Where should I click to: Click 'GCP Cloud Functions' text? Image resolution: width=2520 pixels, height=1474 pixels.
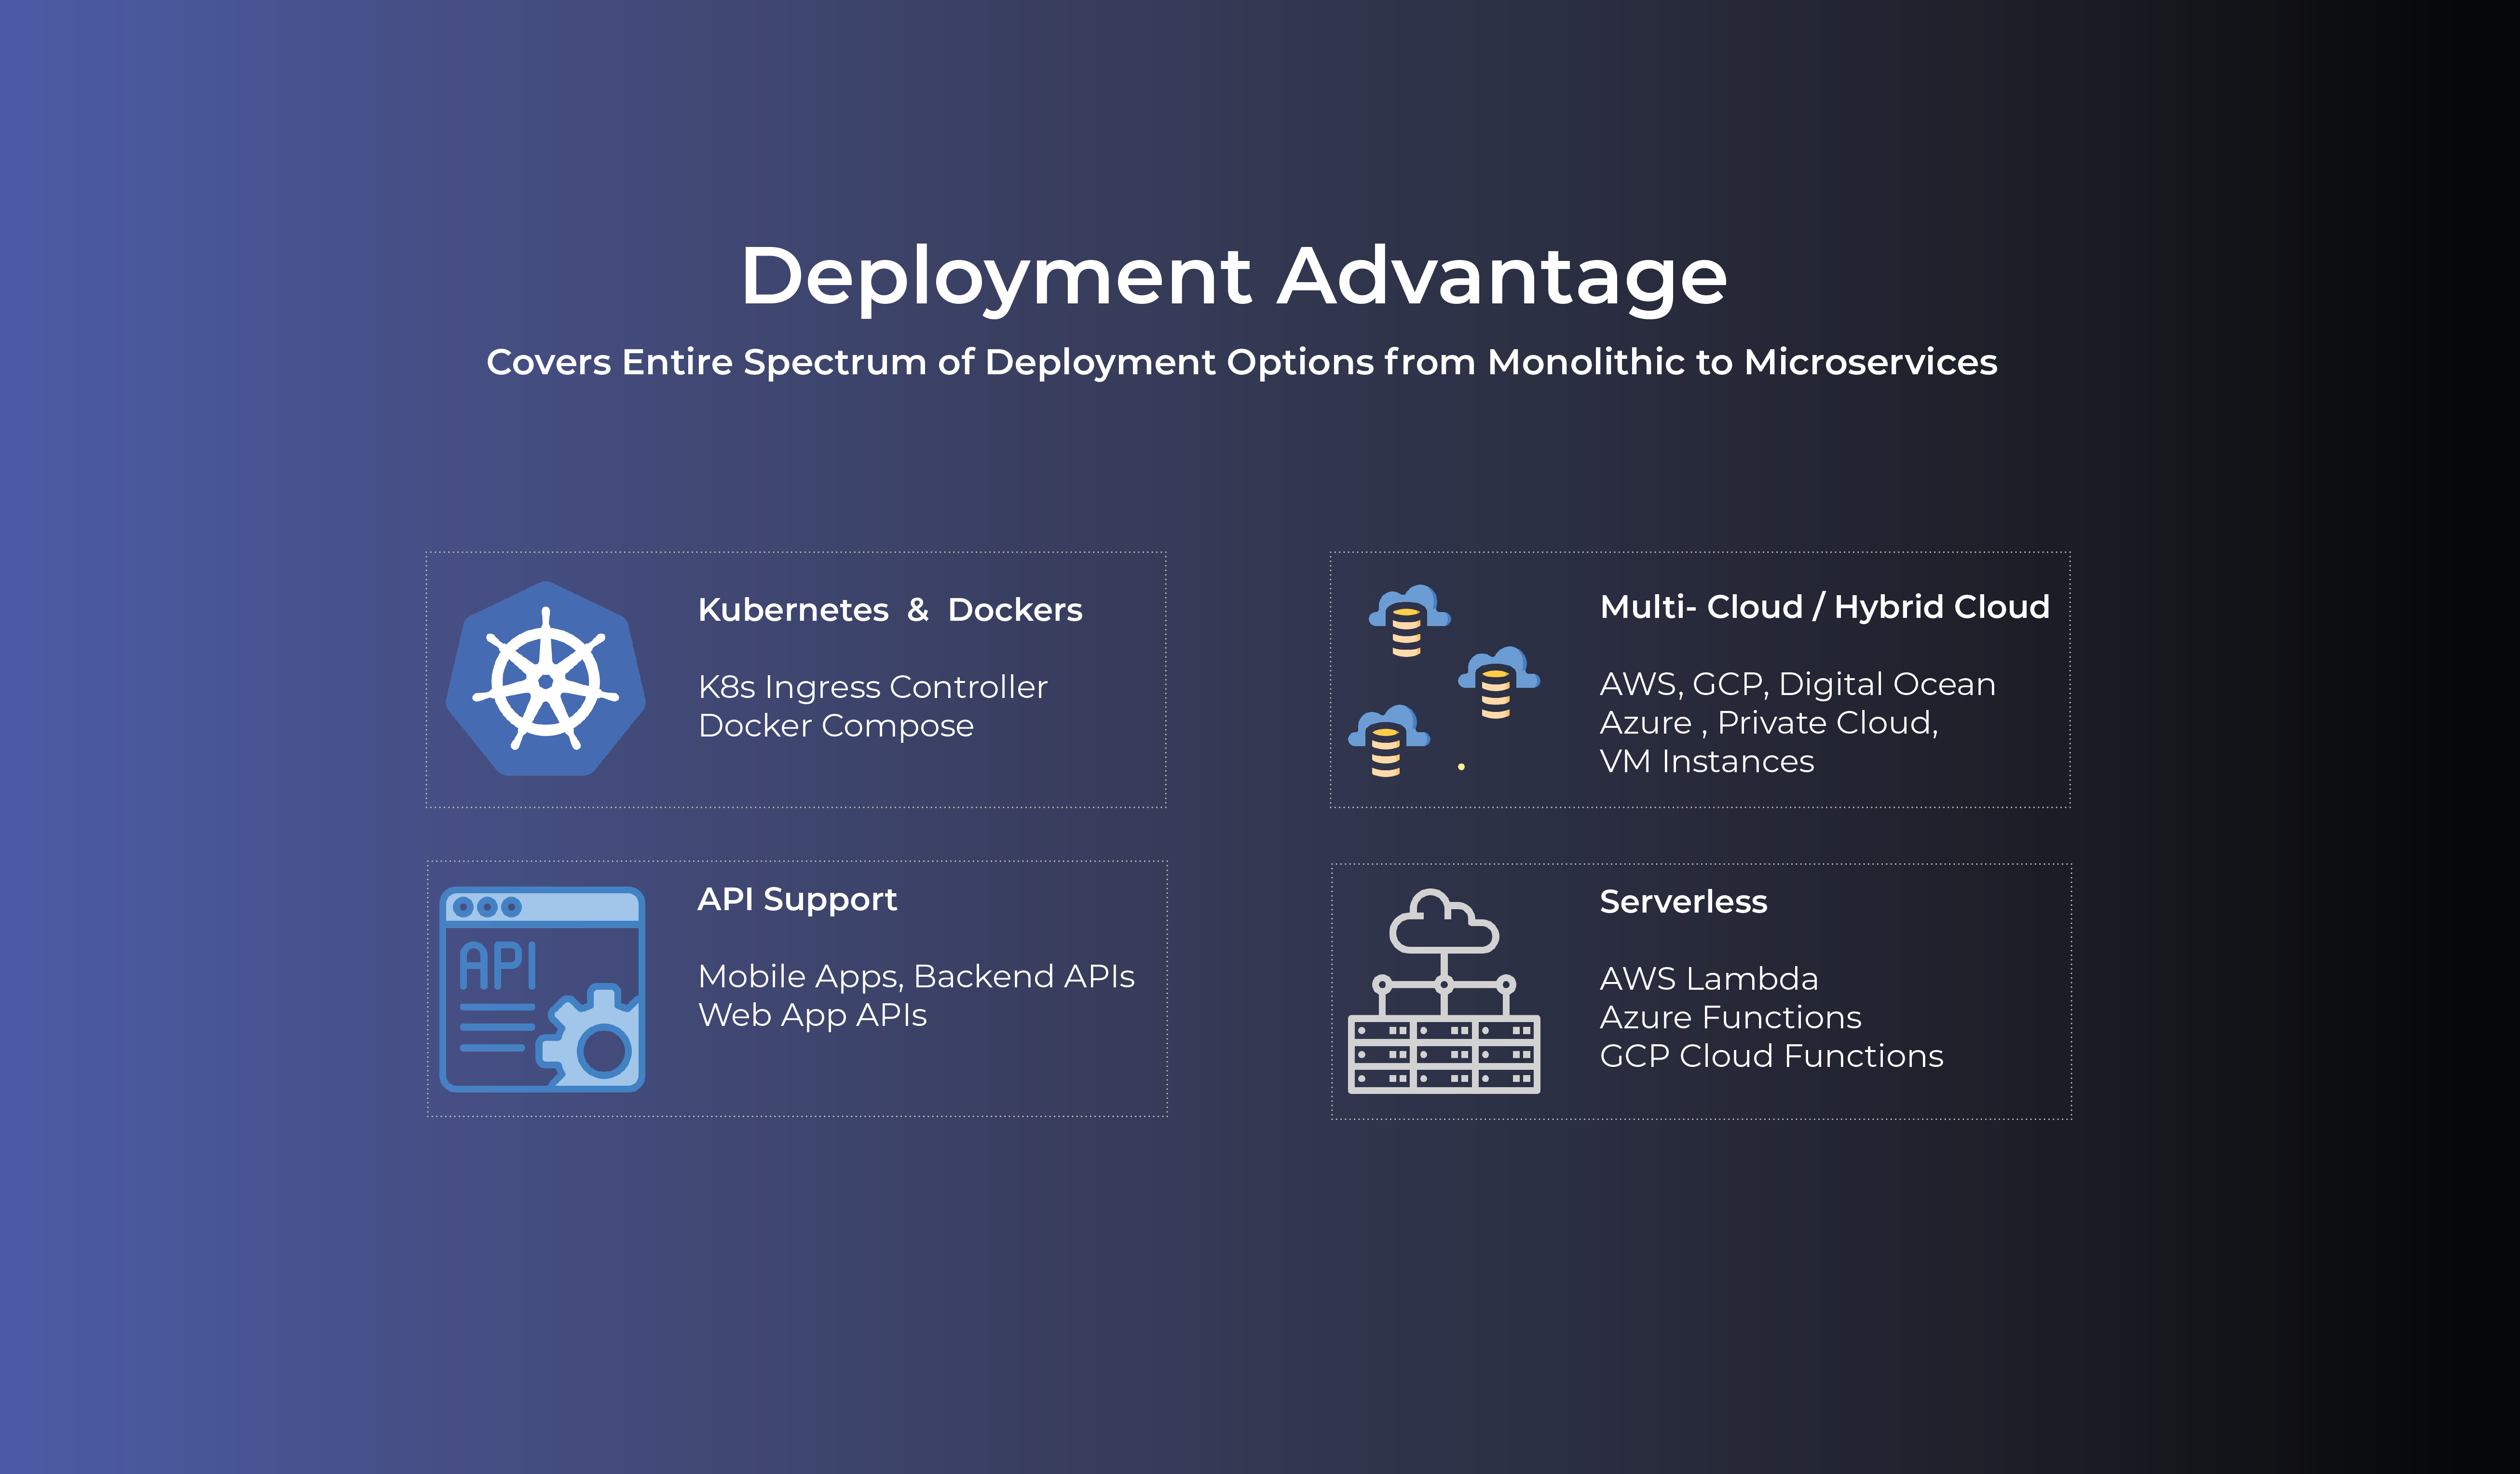pos(1772,1057)
